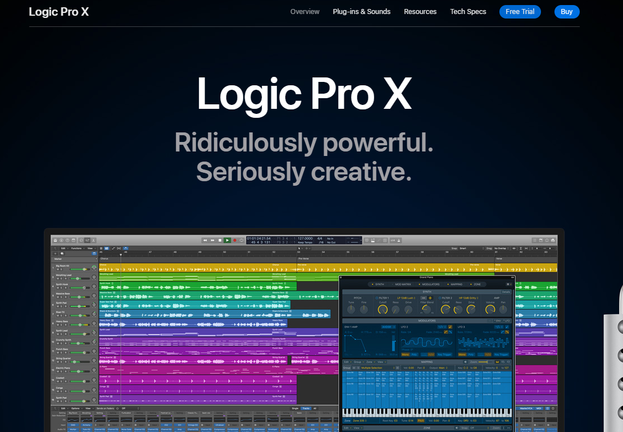Click Play in the Logic transport

click(228, 240)
